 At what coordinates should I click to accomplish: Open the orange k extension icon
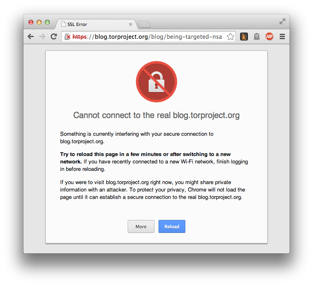point(244,37)
